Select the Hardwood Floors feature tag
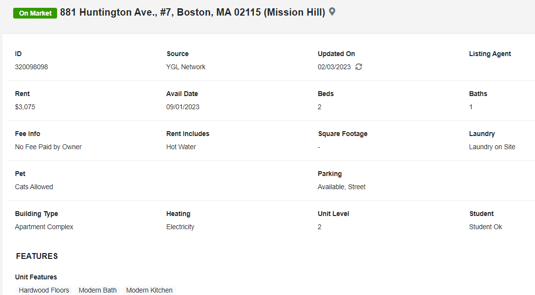The height and width of the screenshot is (295, 535). click(44, 290)
